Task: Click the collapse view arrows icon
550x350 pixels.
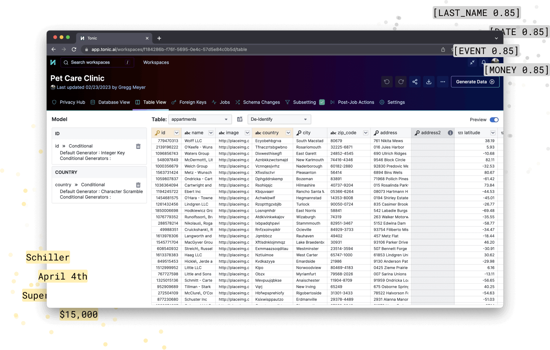Action: [472, 62]
